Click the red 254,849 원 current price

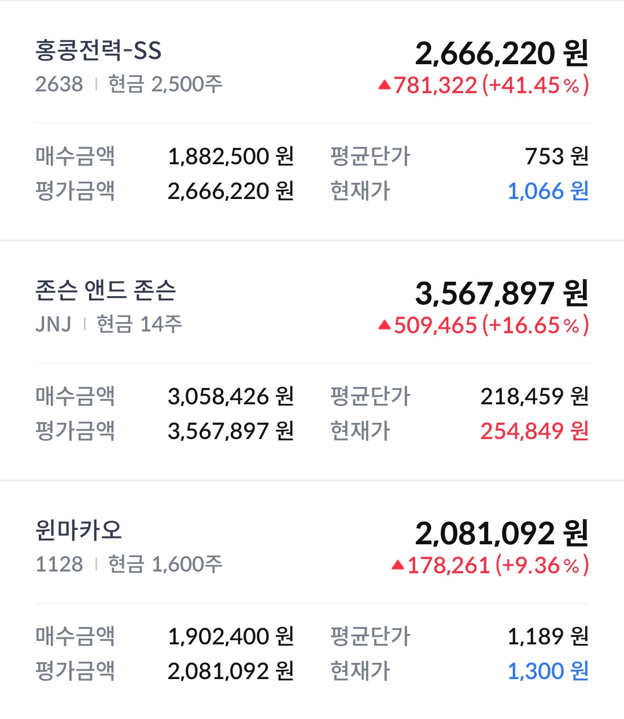point(534,431)
